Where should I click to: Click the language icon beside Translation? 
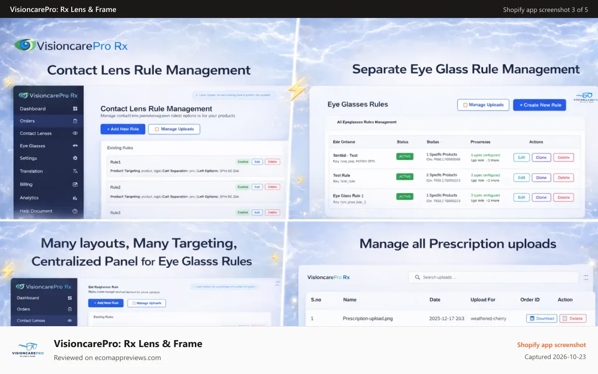coord(75,171)
